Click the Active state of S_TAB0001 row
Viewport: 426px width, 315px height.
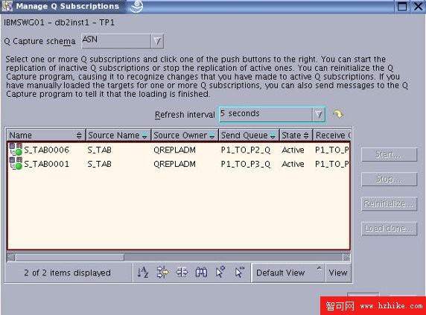click(x=293, y=164)
